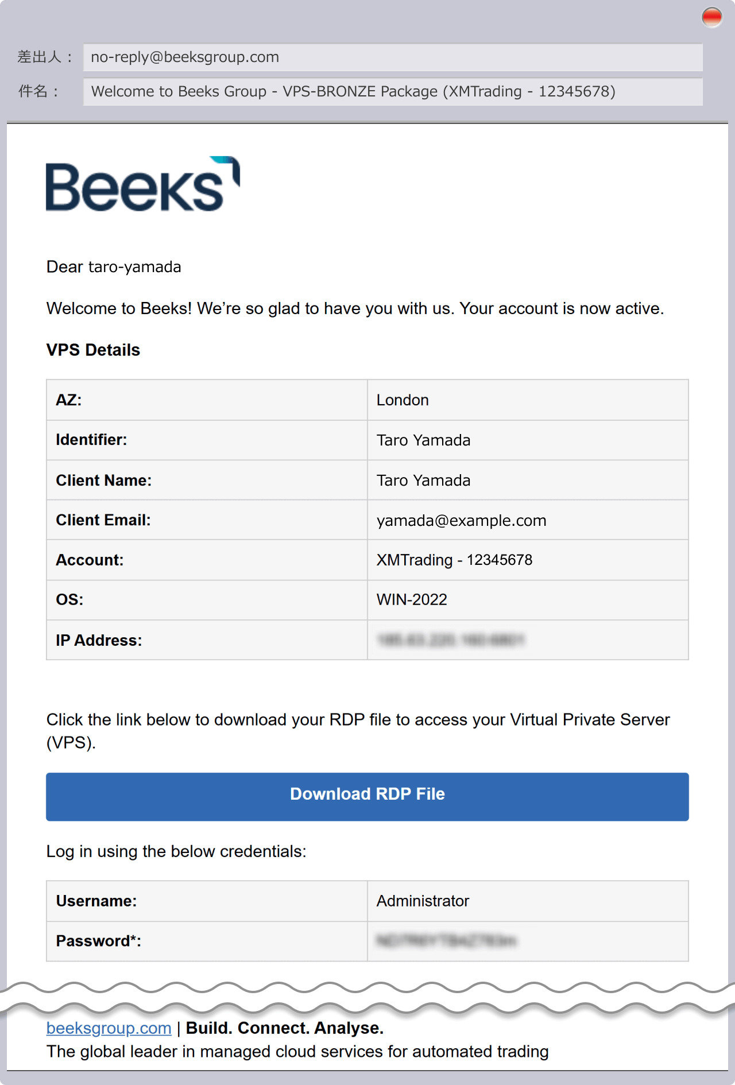Click the Build. Connect. Analyse. tagline
Screen dimensions: 735x1085
pyautogui.click(x=285, y=1028)
